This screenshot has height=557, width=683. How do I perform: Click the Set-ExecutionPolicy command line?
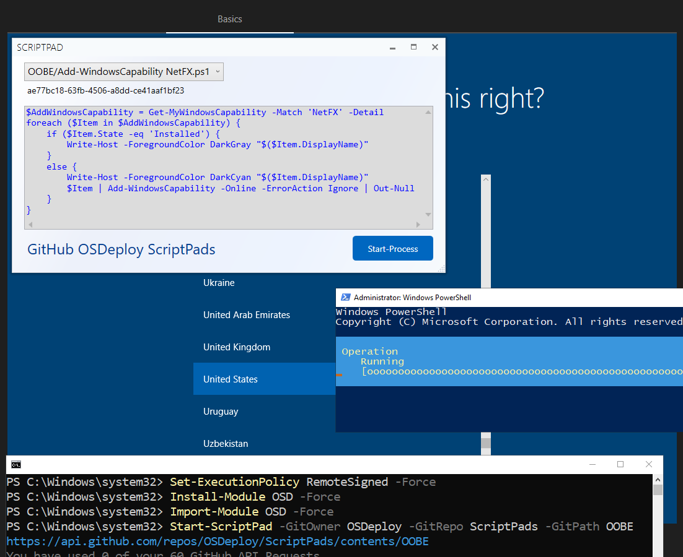[x=221, y=481]
